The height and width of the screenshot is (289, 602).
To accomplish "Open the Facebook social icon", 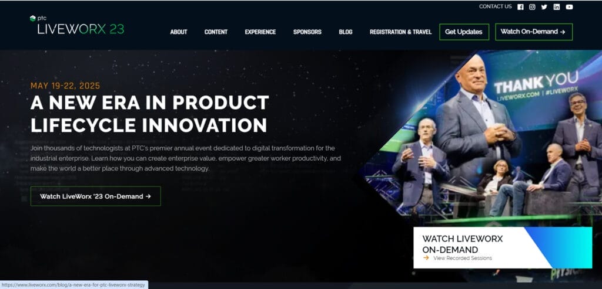I will (x=520, y=7).
